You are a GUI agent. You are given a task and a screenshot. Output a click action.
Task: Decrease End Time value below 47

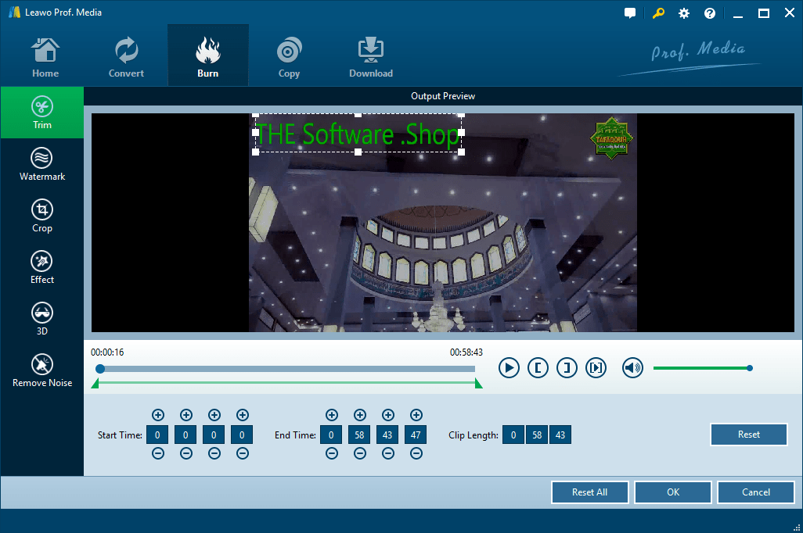(x=416, y=453)
